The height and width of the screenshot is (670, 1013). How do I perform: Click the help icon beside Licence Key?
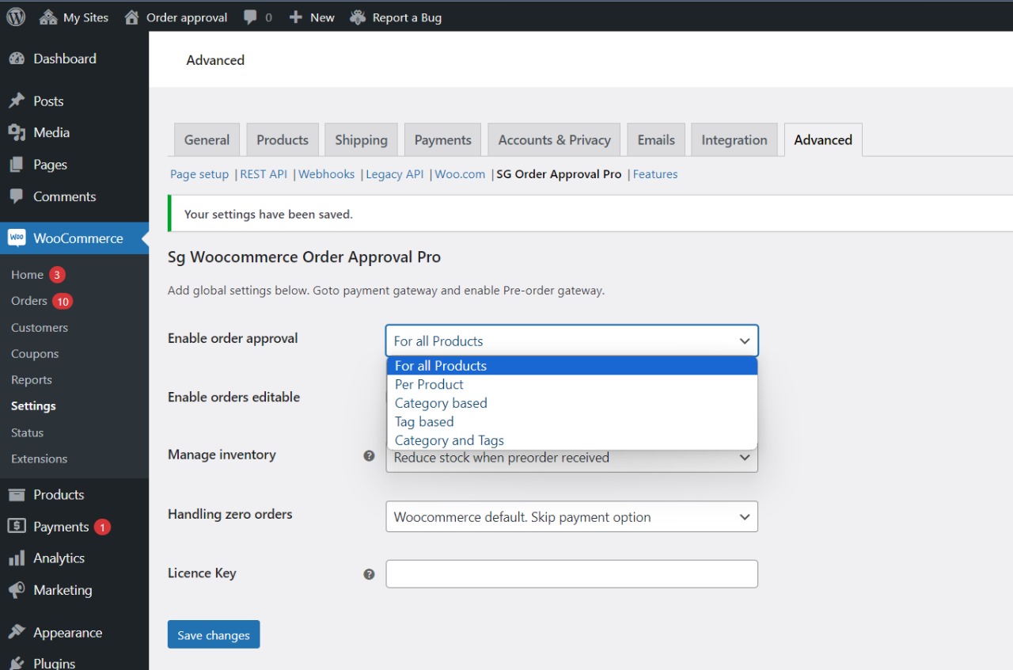(369, 574)
